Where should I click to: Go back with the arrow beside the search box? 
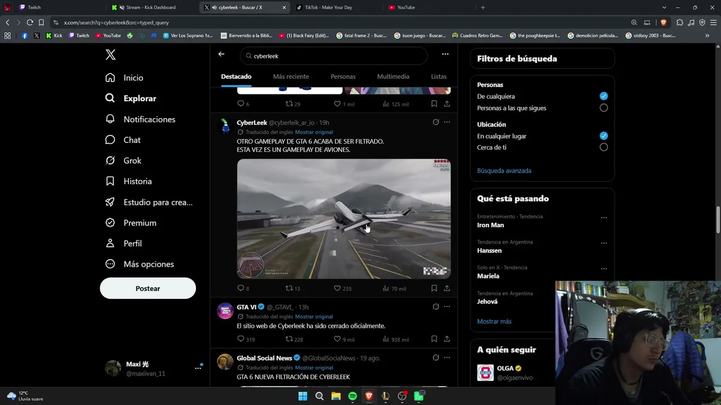(x=221, y=54)
